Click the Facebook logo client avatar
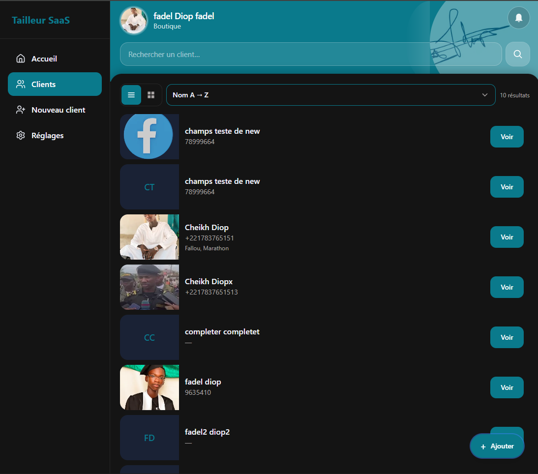Screen dimensions: 538x474 click(149, 137)
